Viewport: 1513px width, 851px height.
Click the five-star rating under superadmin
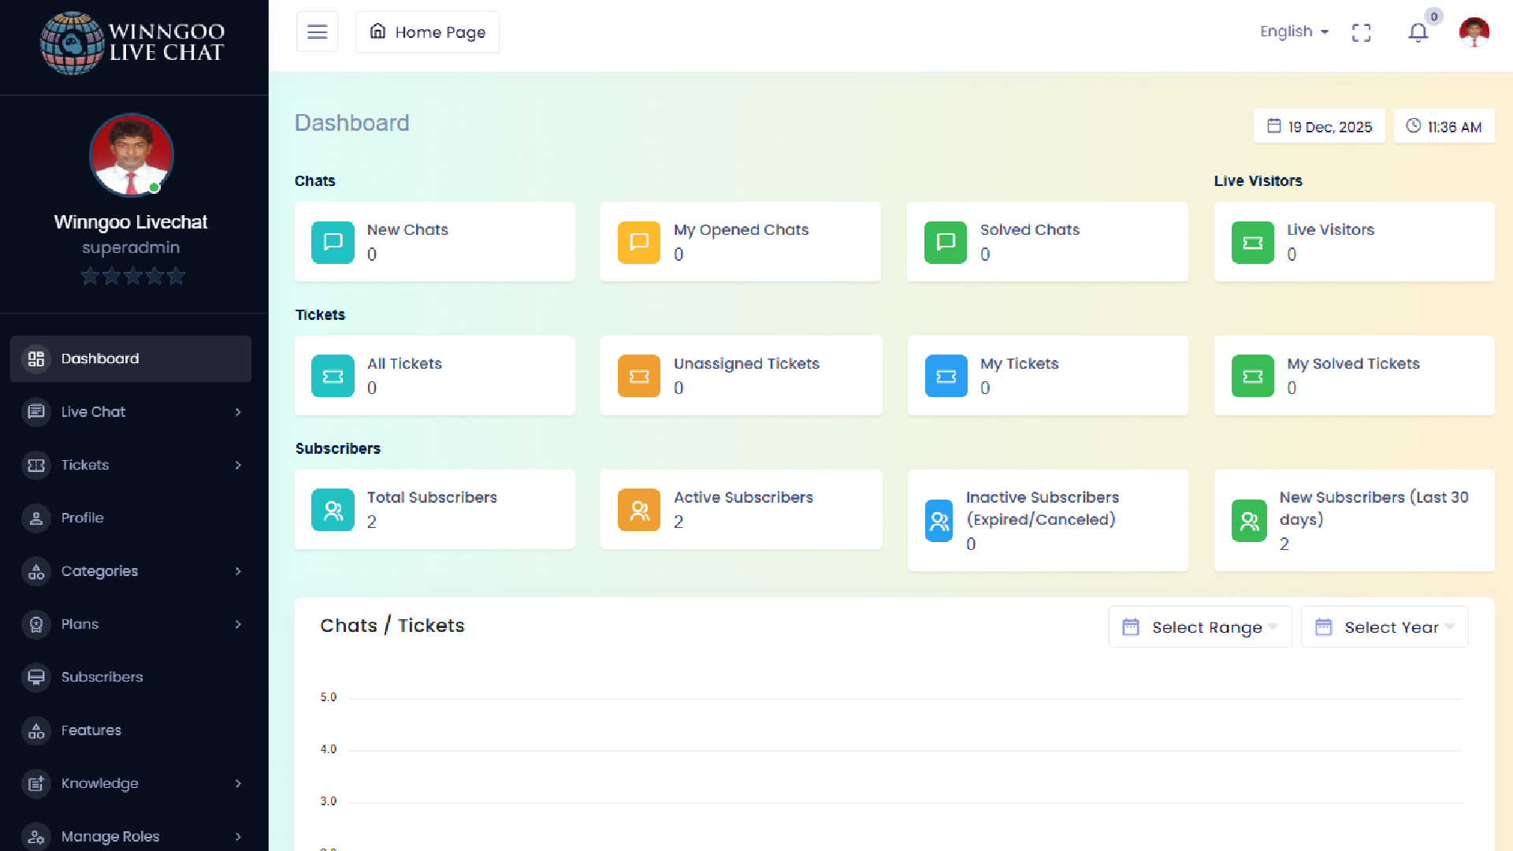coord(132,277)
